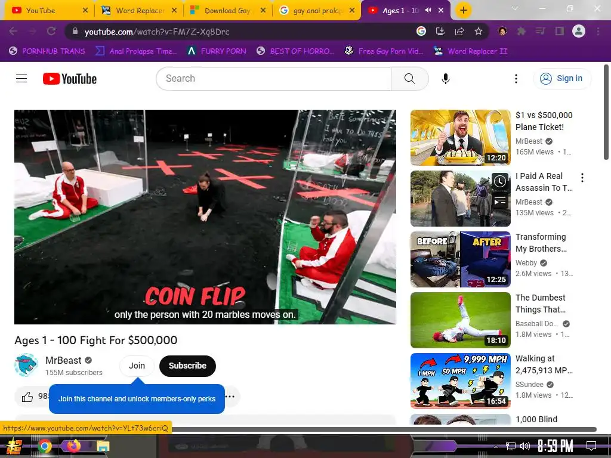
Task: Click the Sign in button
Action: (x=562, y=79)
